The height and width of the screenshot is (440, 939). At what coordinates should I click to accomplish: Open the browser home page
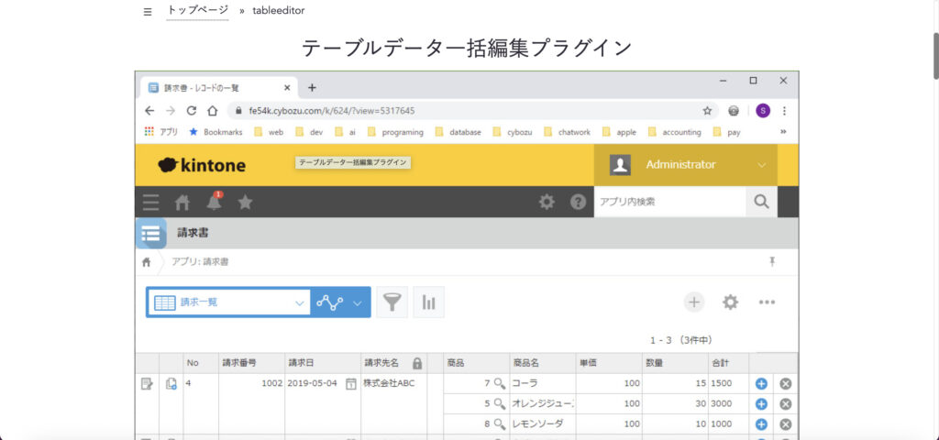(212, 111)
